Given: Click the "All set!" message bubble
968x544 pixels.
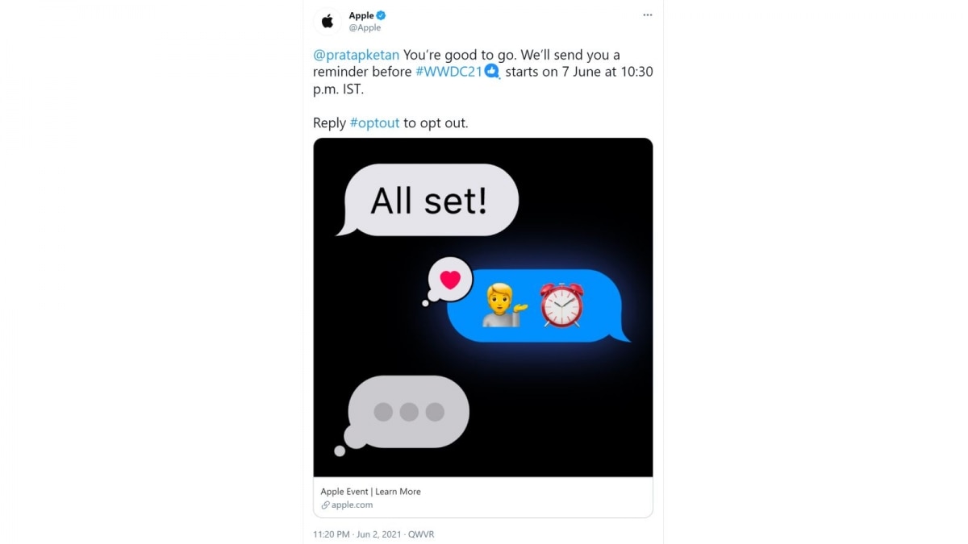Looking at the screenshot, I should (x=430, y=200).
